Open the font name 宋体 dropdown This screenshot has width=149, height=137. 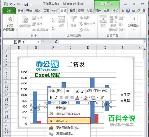[x=63, y=91]
